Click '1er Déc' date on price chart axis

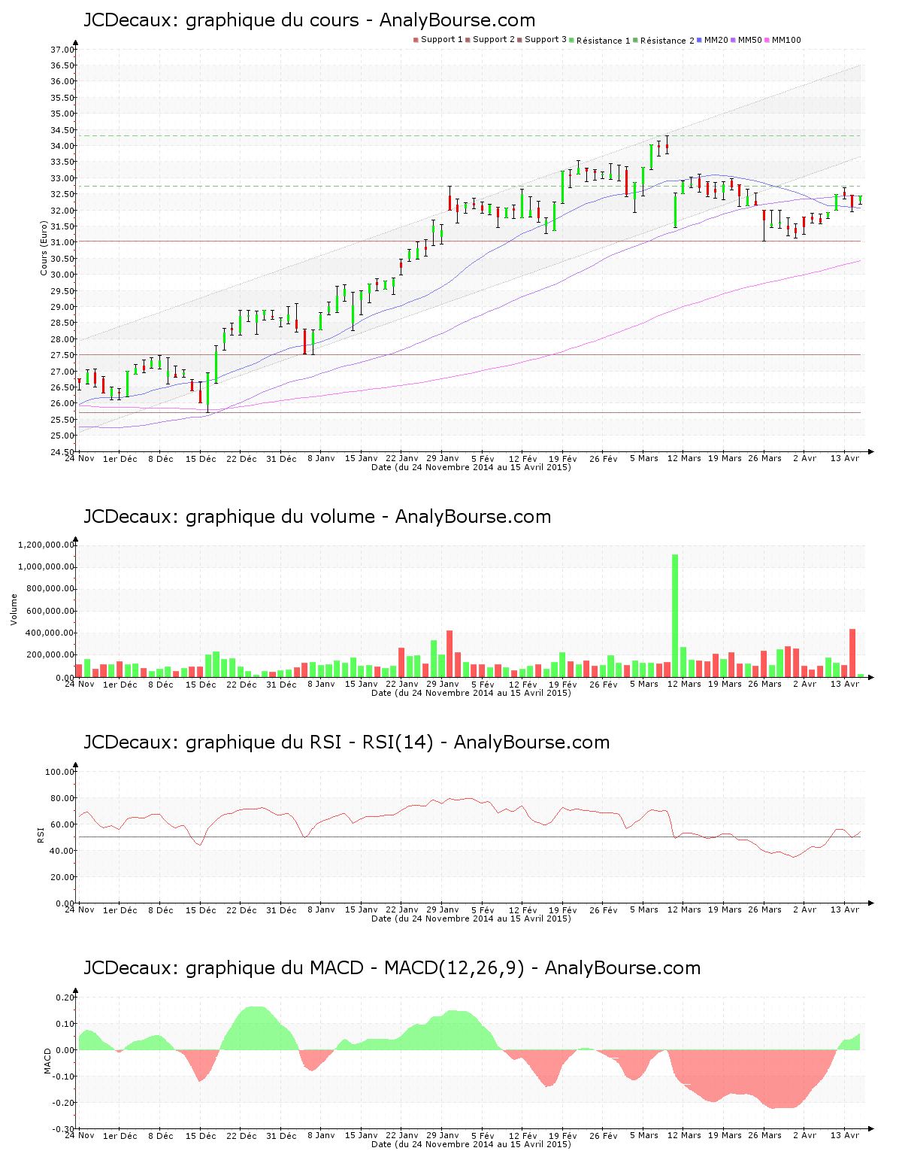[120, 458]
